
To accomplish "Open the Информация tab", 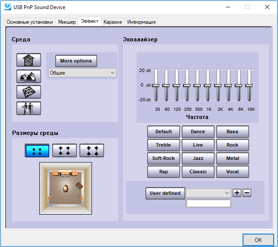I will coord(141,22).
